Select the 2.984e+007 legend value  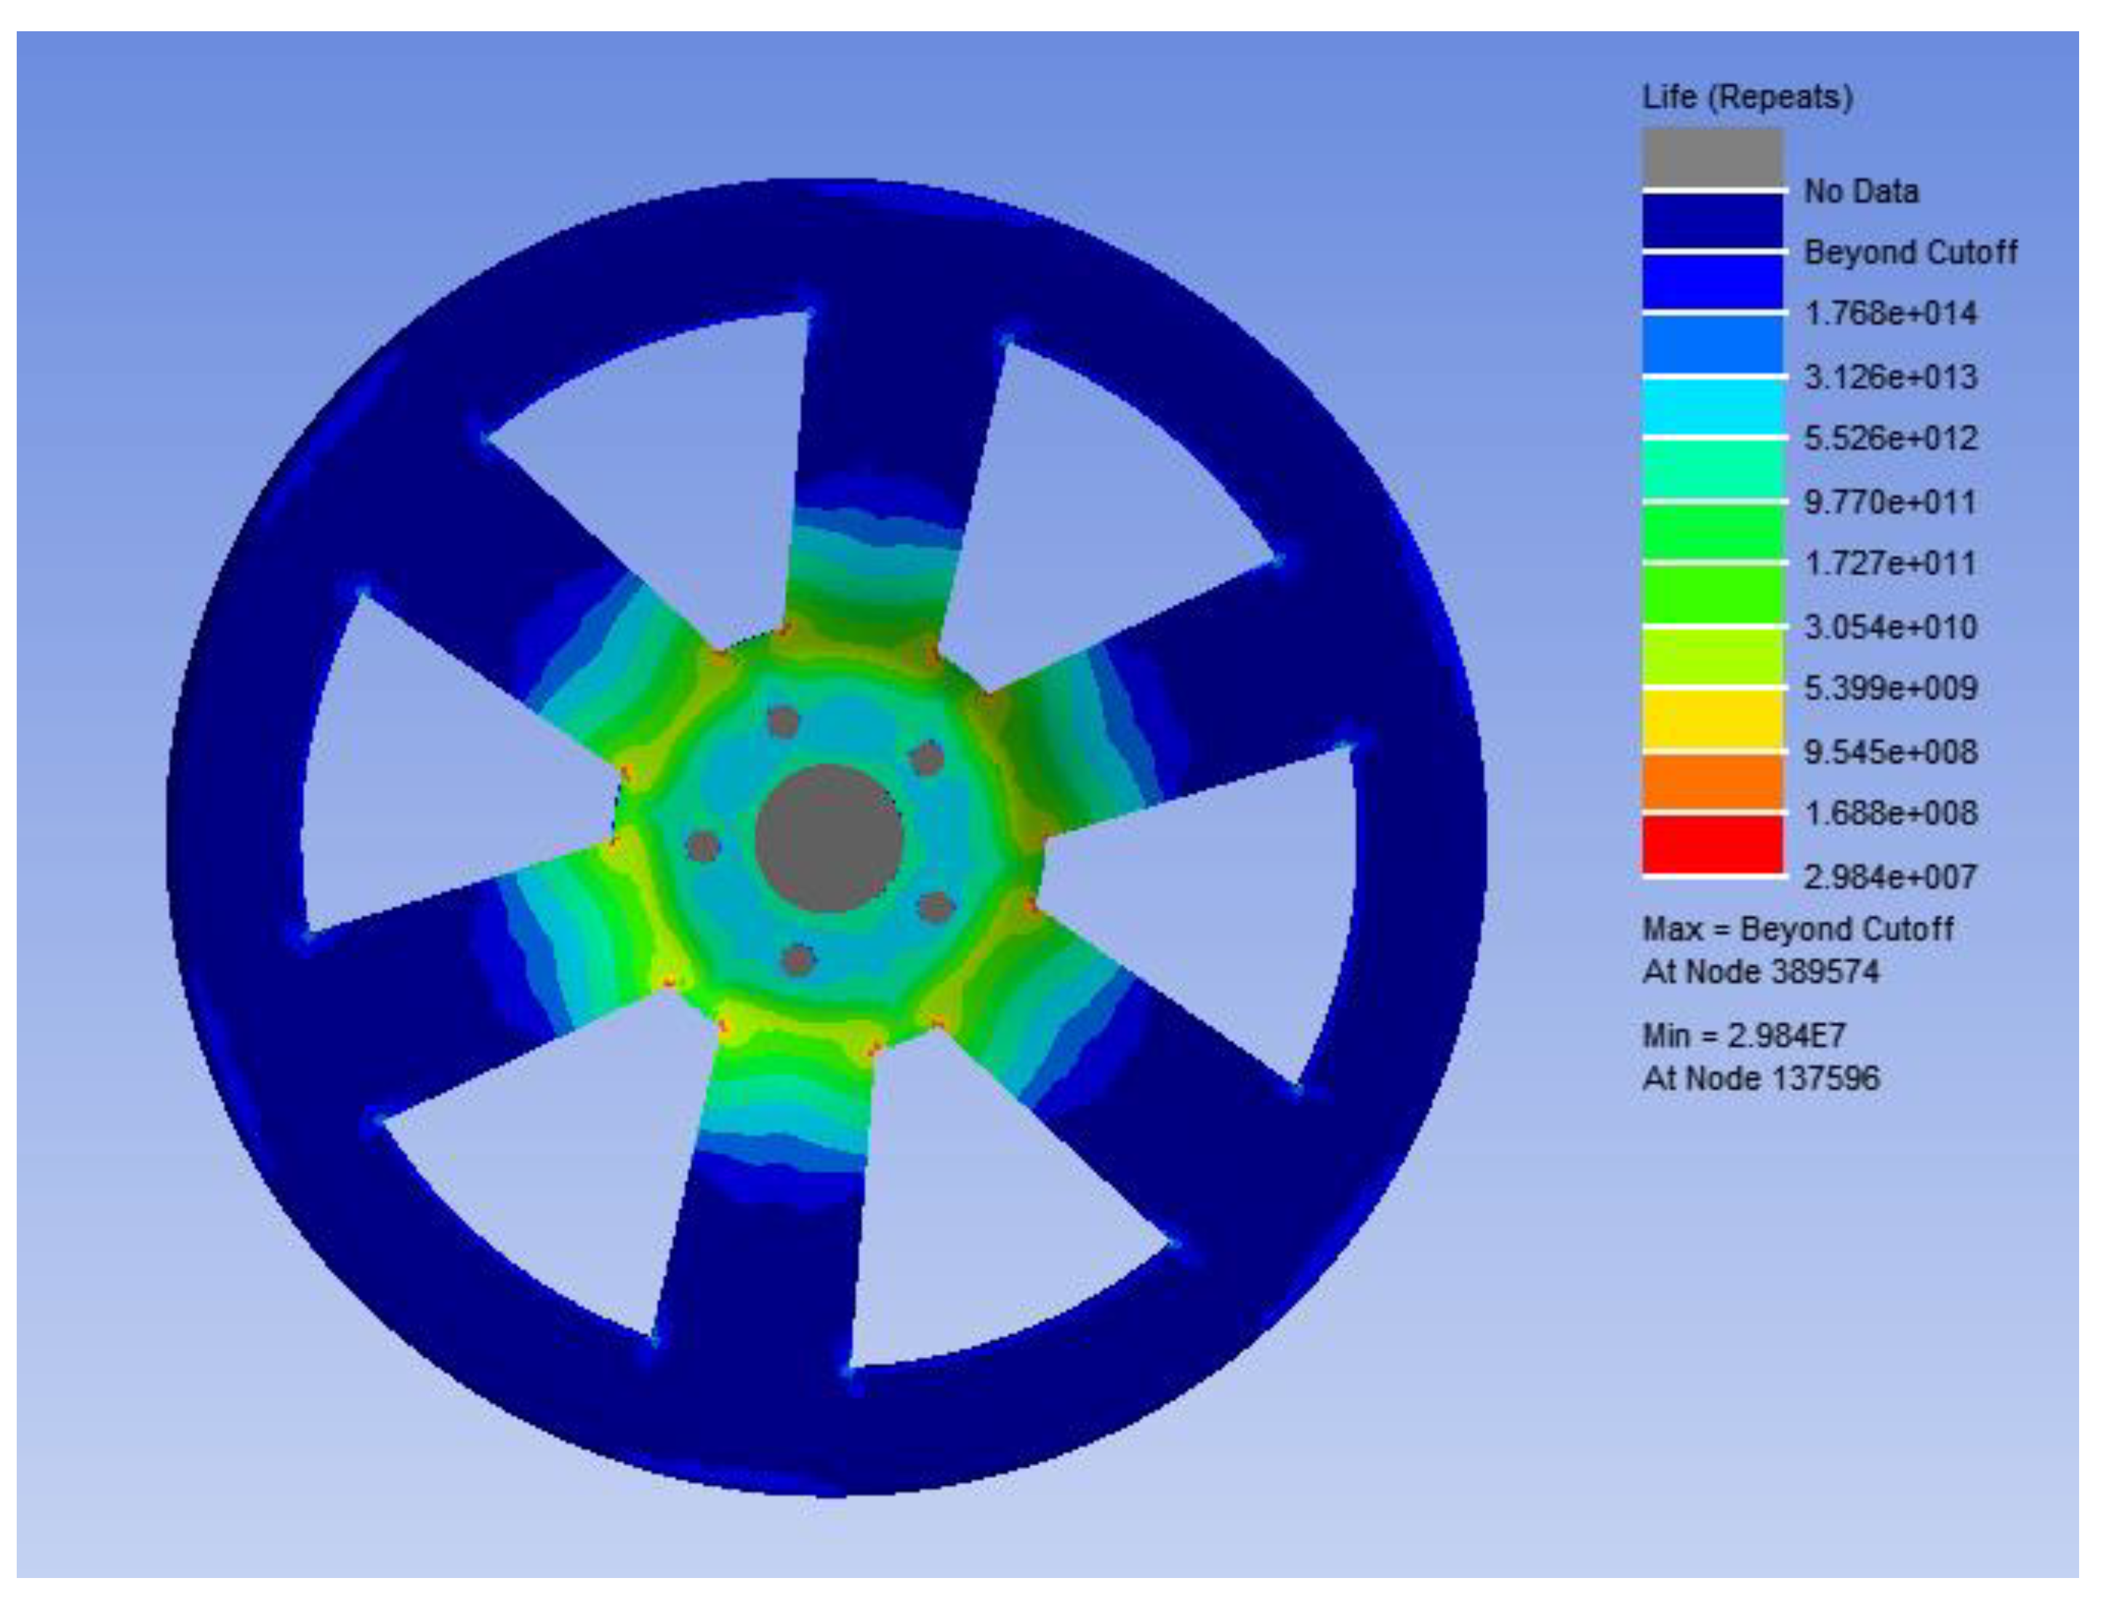[x=1889, y=876]
